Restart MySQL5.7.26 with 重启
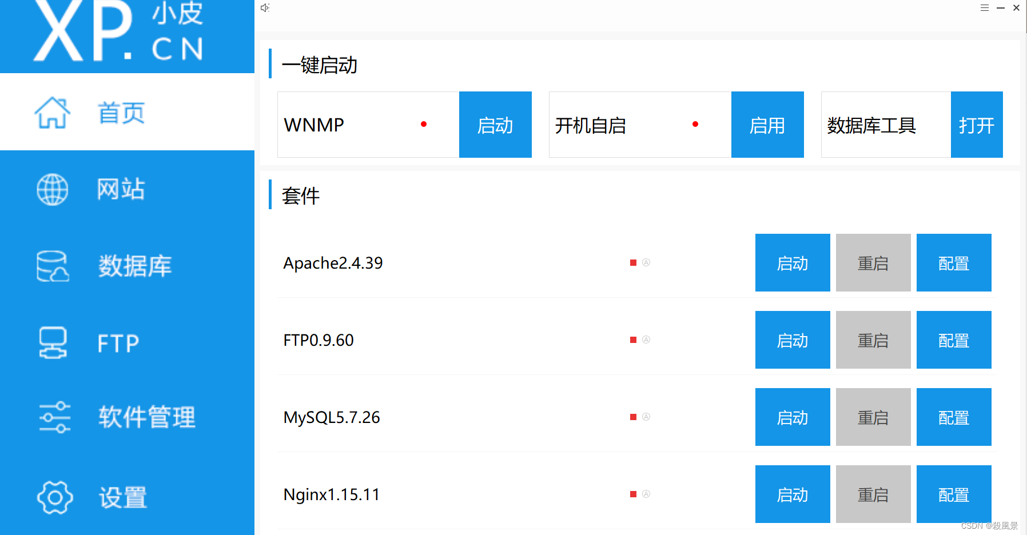This screenshot has height=535, width=1027. (873, 417)
